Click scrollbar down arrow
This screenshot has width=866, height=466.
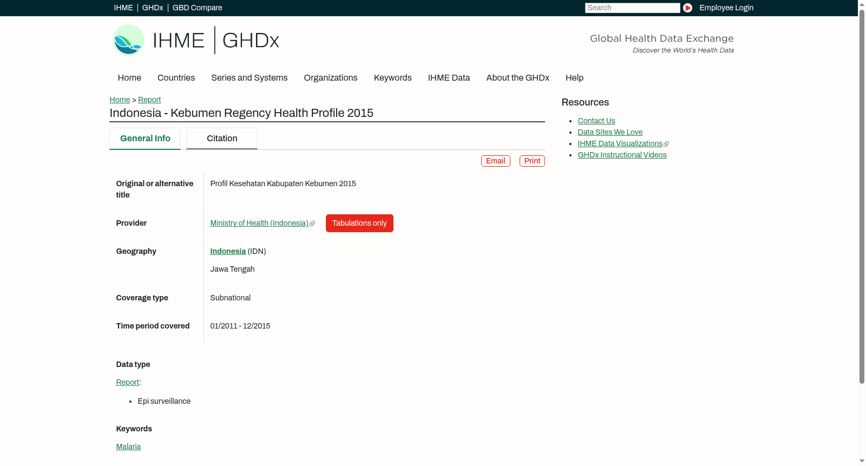coord(862,462)
